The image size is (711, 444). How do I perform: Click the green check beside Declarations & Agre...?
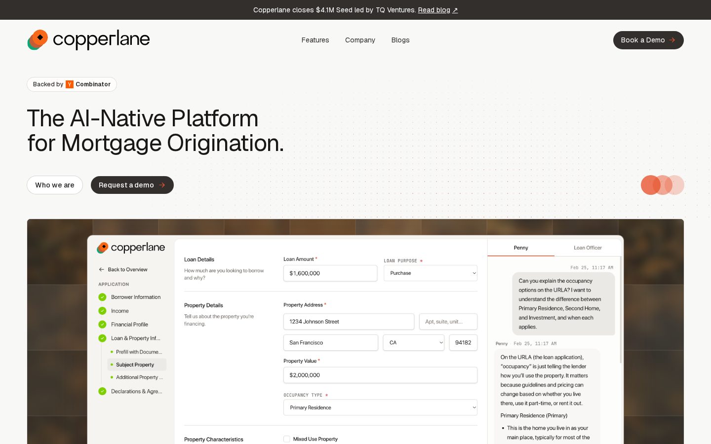[x=102, y=391]
